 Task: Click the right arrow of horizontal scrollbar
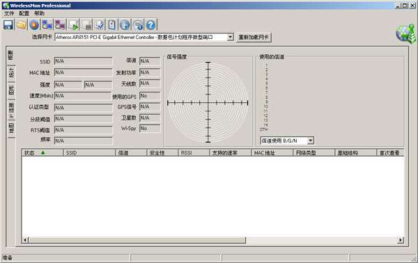(401, 240)
